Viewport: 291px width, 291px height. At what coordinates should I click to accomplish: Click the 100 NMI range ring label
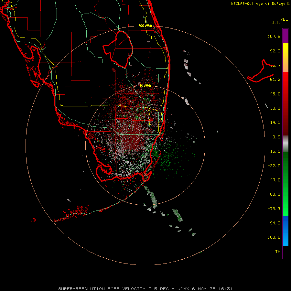(x=145, y=26)
